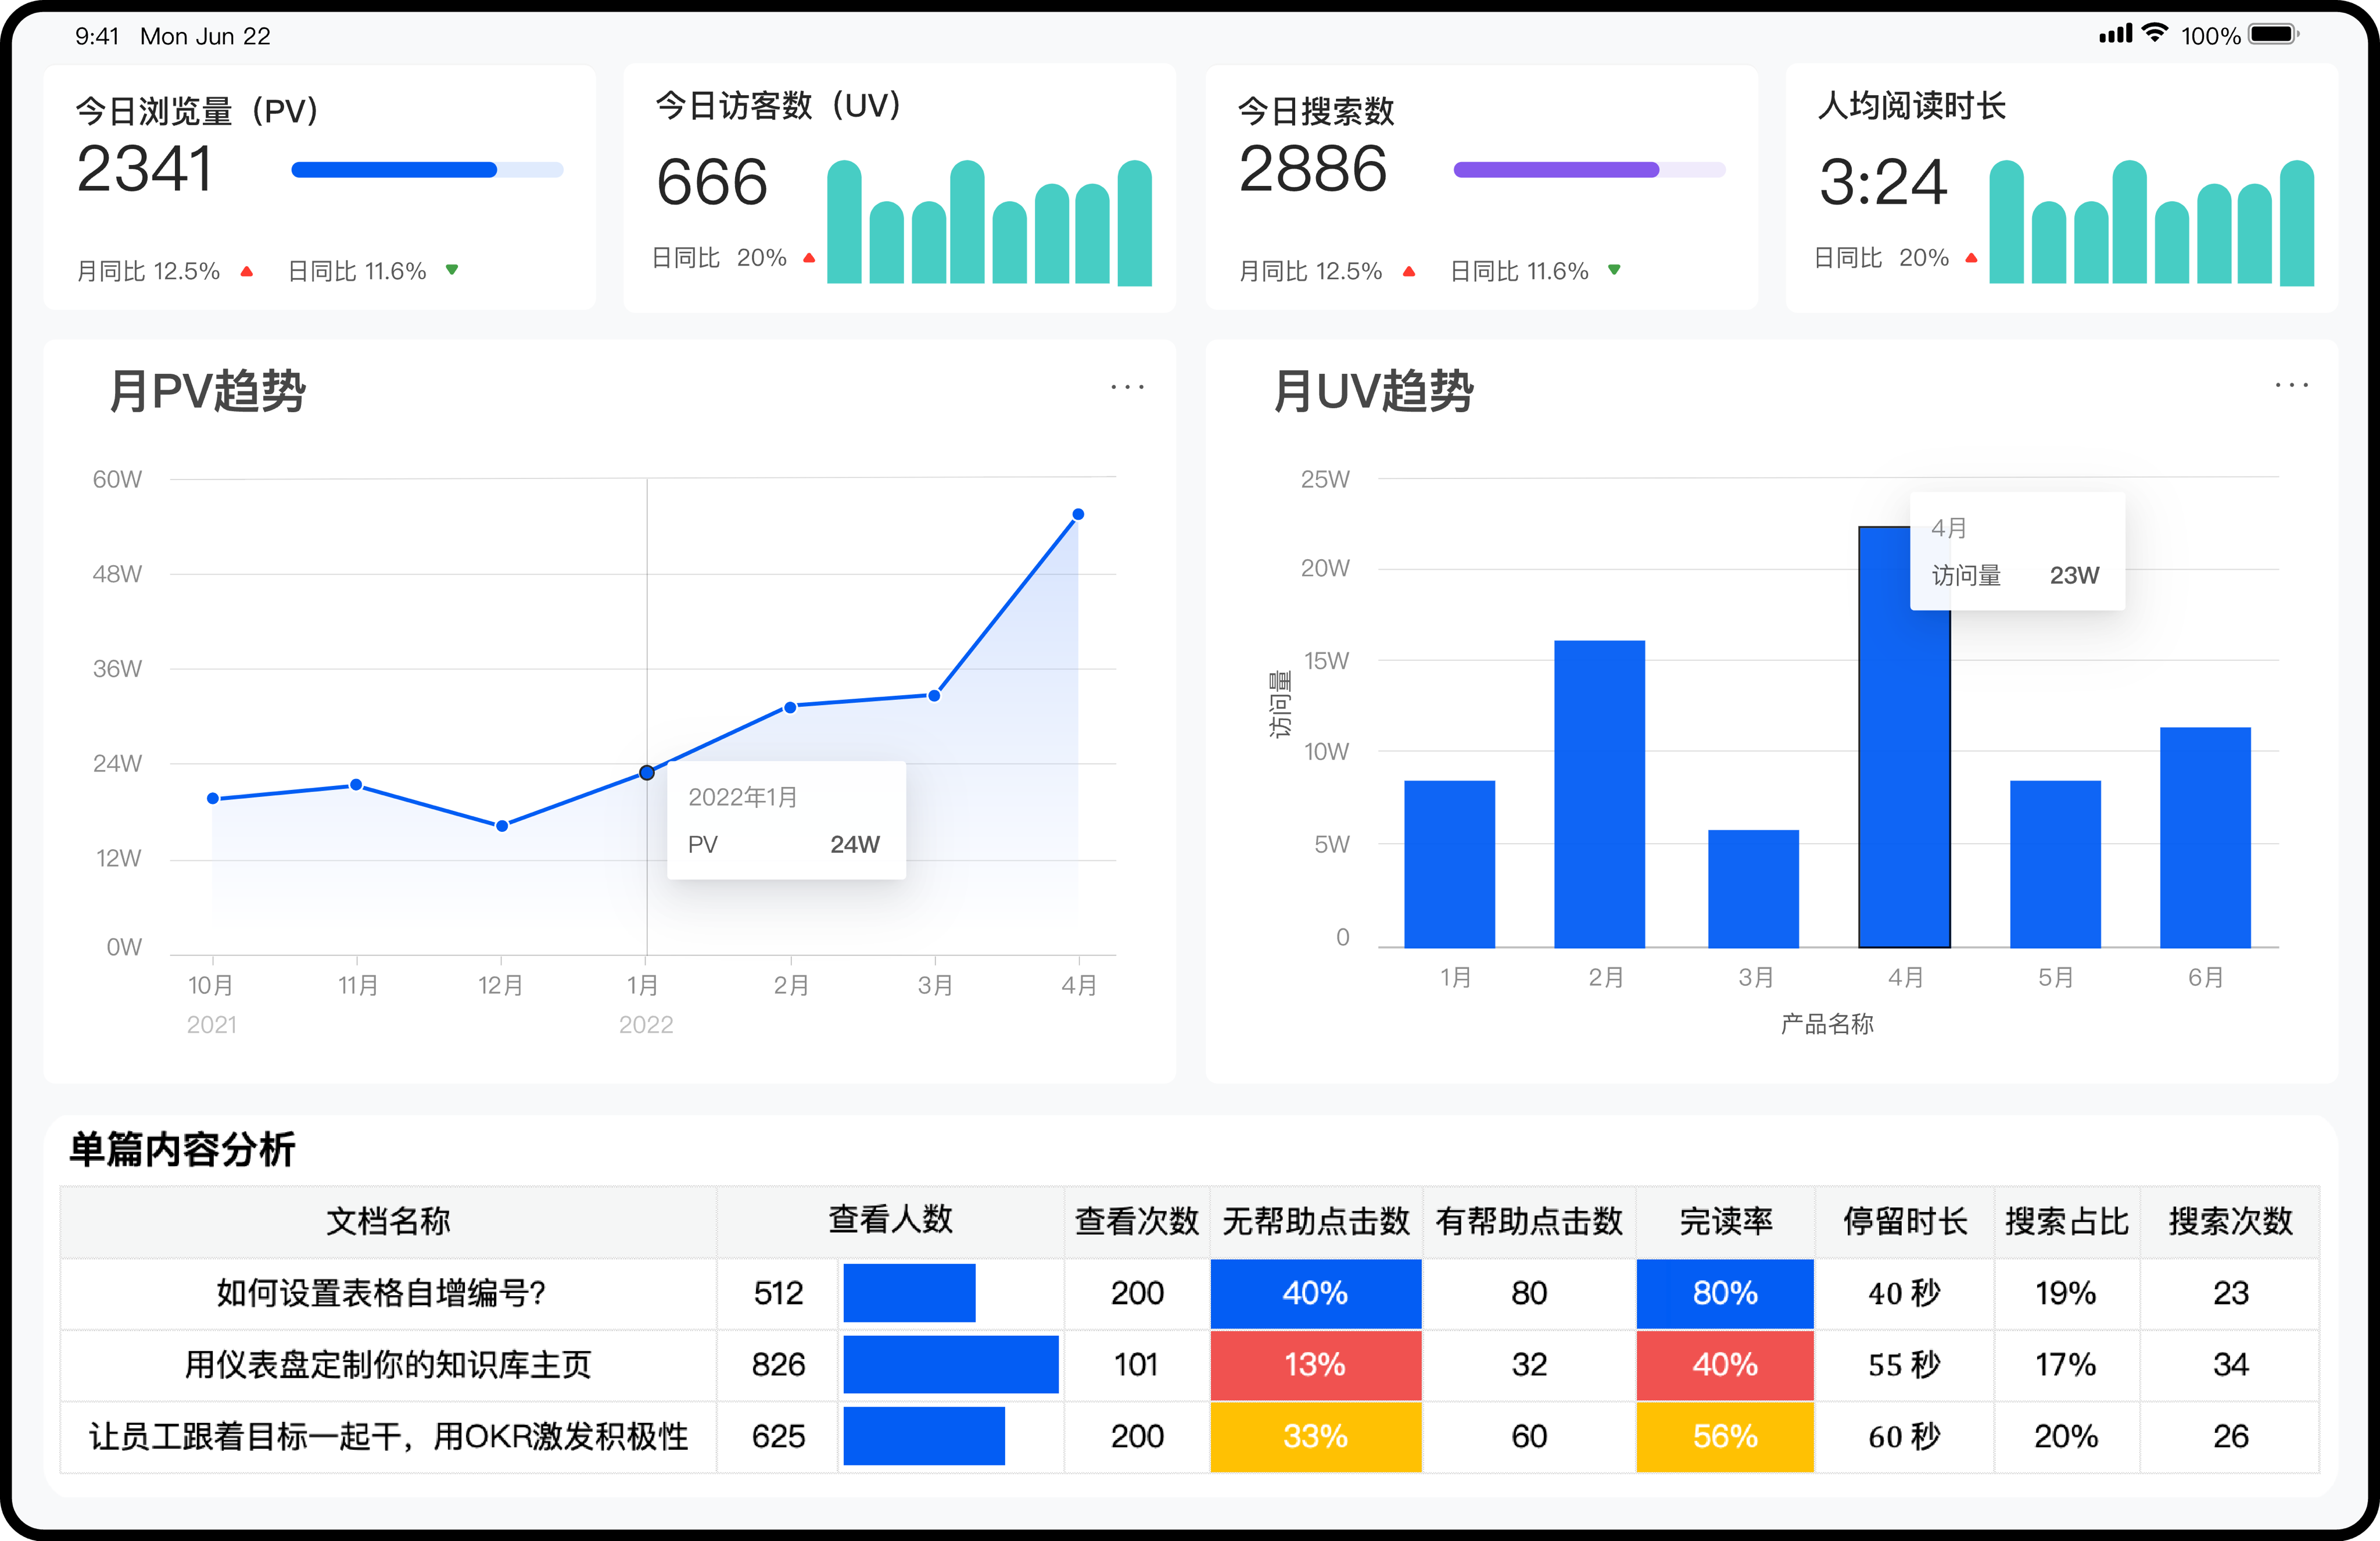Screen dimensions: 2380x1541
Task: Click the yellow 56% 完读率 cell
Action: click(1725, 1437)
